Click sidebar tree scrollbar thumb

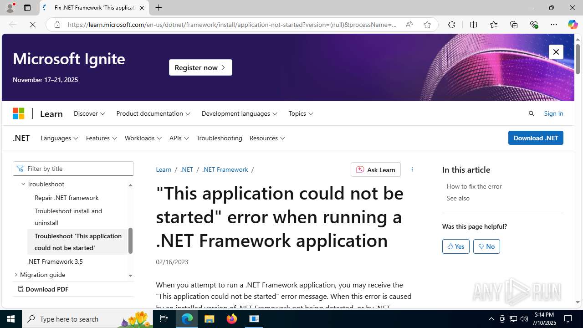coord(130,241)
